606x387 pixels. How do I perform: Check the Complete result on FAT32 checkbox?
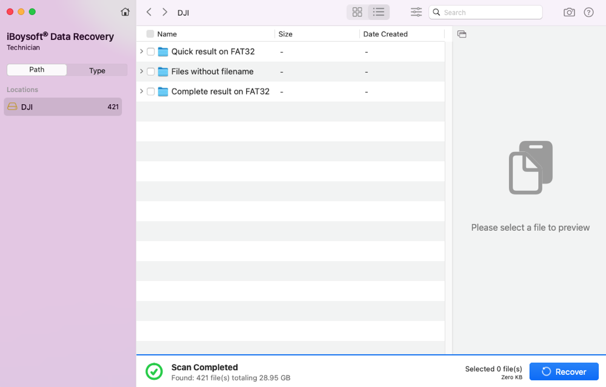coord(151,91)
